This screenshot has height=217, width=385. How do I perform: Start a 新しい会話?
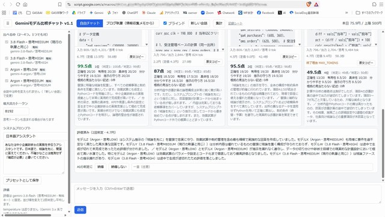[x=199, y=23]
